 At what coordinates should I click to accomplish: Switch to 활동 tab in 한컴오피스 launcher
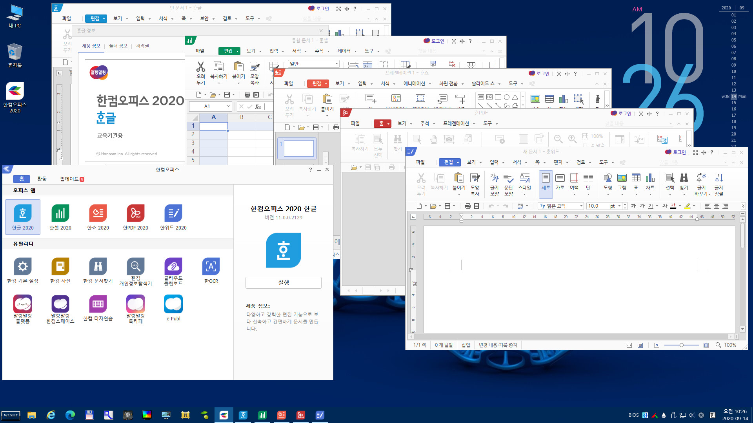42,179
